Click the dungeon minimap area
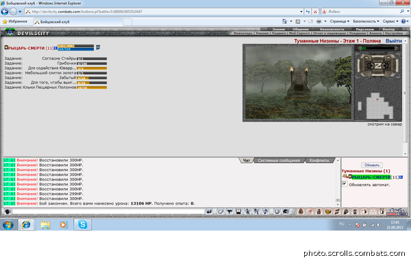This screenshot has height=260, width=411. [378, 106]
